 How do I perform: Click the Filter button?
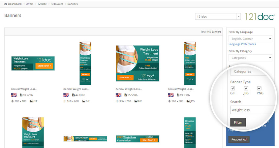238,122
